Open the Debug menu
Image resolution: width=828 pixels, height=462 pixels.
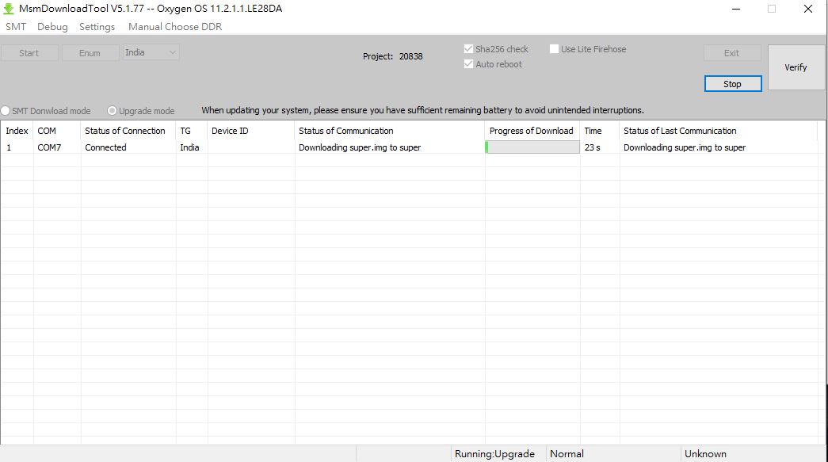coord(52,27)
